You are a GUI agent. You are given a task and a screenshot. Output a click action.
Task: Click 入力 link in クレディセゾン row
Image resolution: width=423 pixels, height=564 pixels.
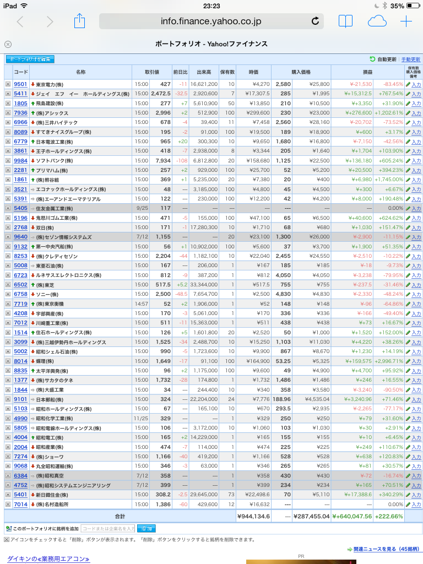416,256
